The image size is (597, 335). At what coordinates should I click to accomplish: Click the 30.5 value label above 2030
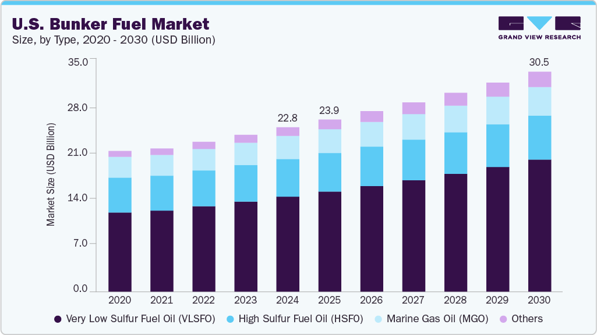point(539,61)
